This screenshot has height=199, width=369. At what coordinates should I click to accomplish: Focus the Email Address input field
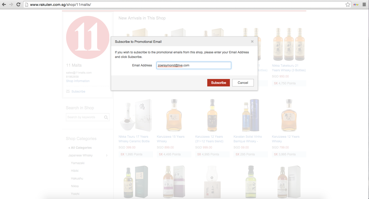click(194, 65)
